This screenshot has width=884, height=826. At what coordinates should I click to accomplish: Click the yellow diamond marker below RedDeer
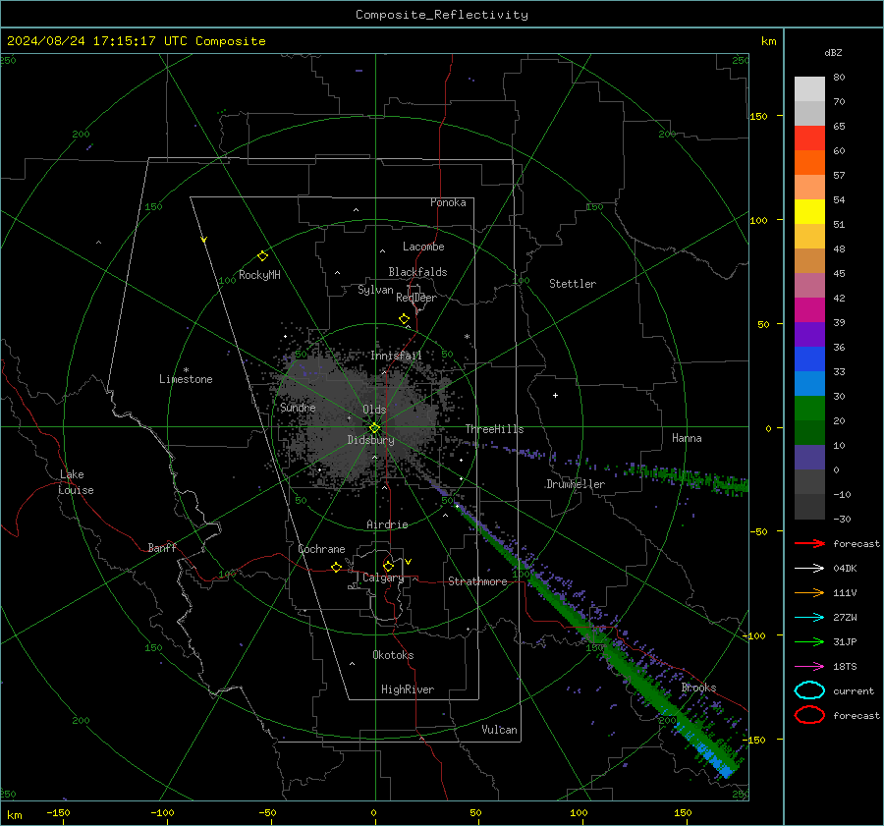coord(404,319)
